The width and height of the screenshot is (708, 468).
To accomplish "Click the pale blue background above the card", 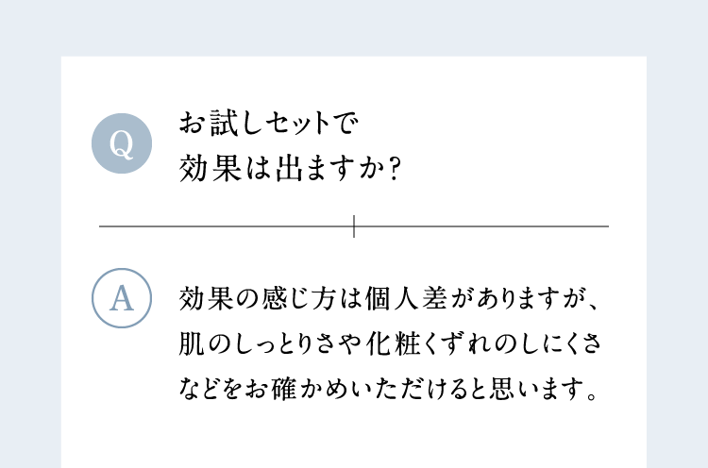I will click(354, 26).
